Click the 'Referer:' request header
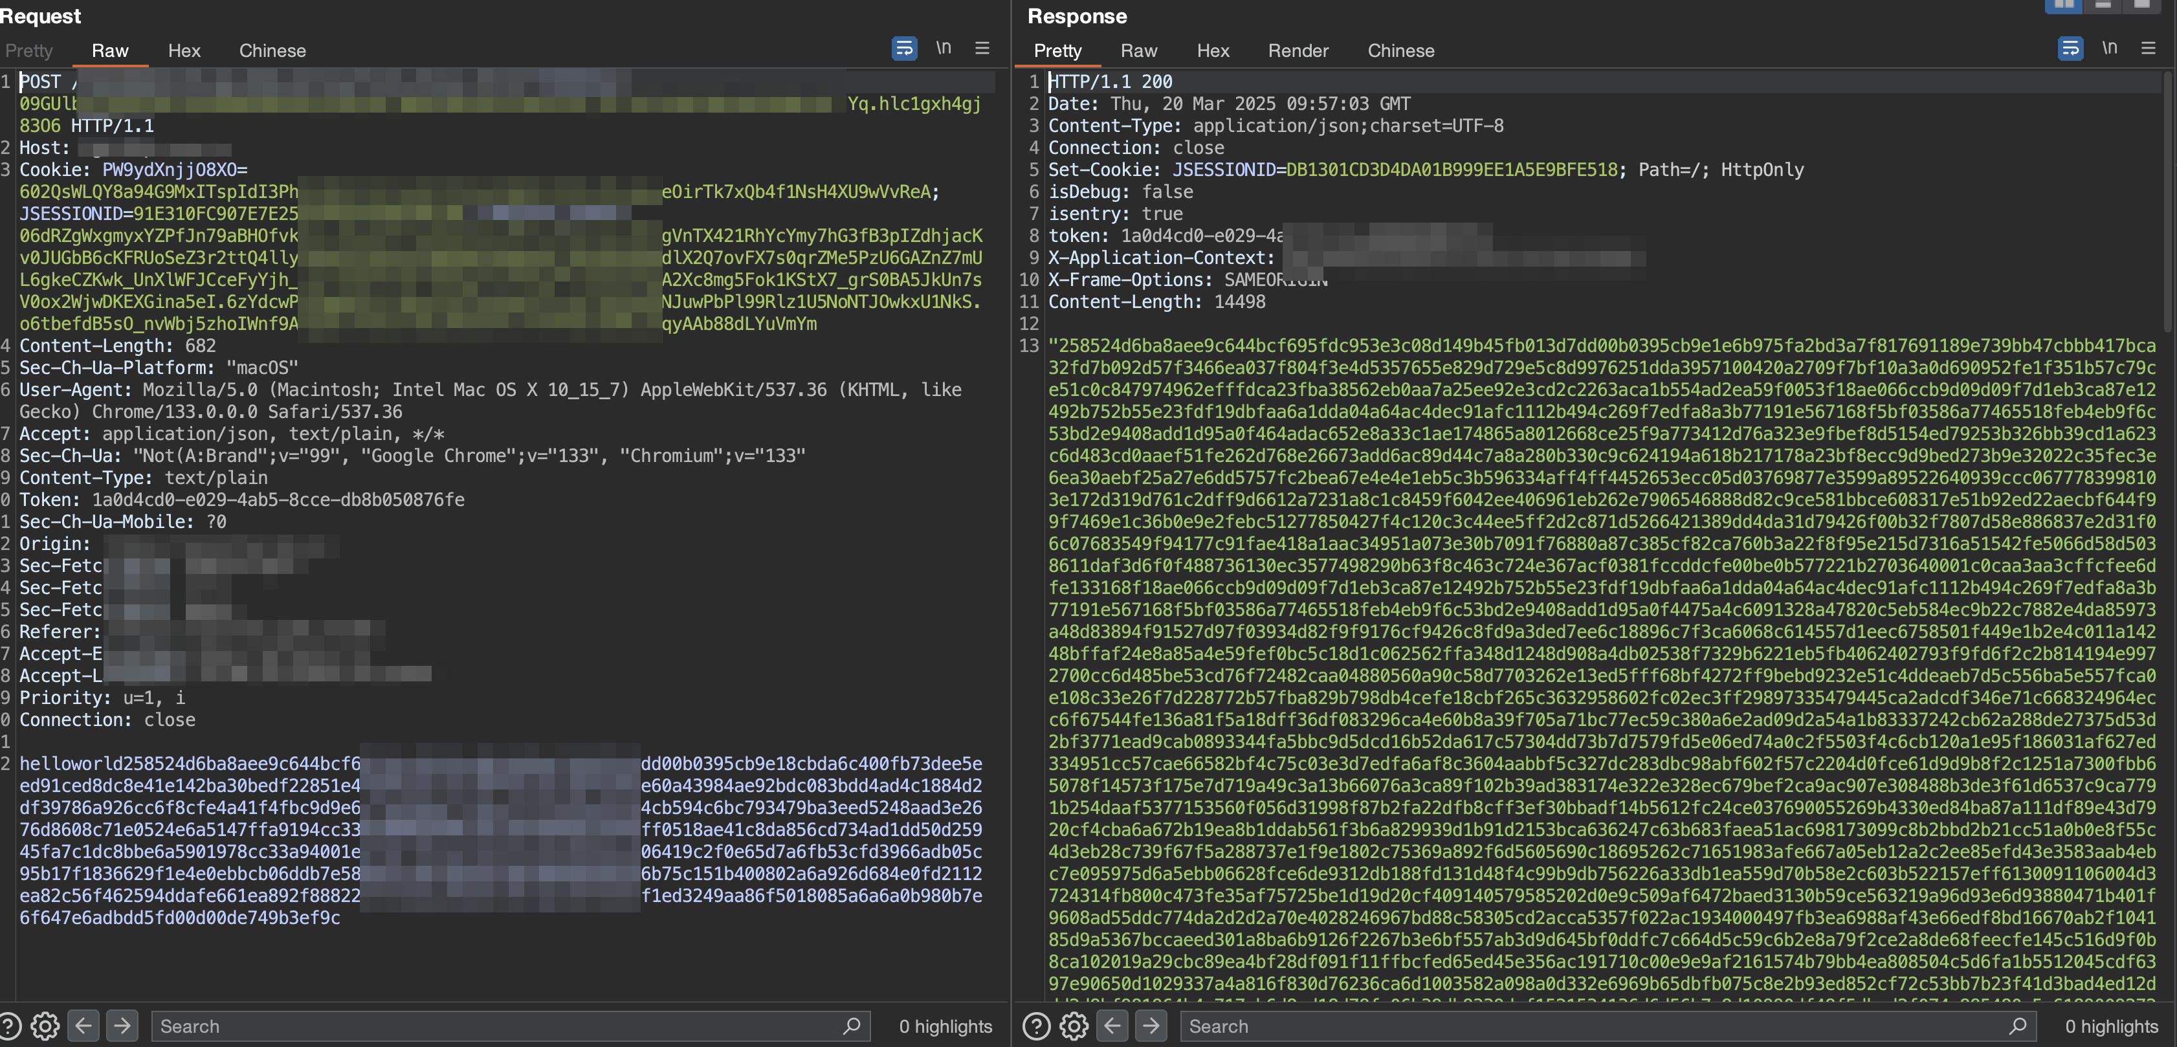This screenshot has height=1047, width=2177. click(59, 632)
